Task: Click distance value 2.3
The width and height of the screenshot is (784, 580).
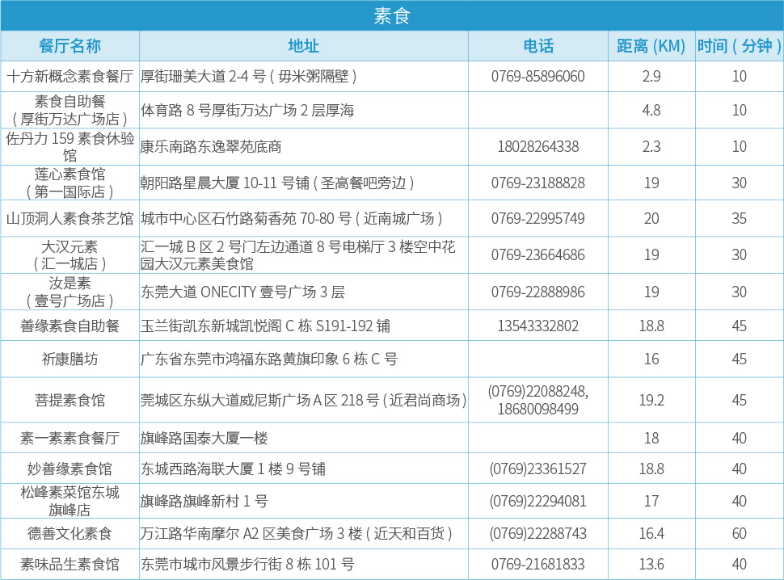Action: (x=651, y=146)
